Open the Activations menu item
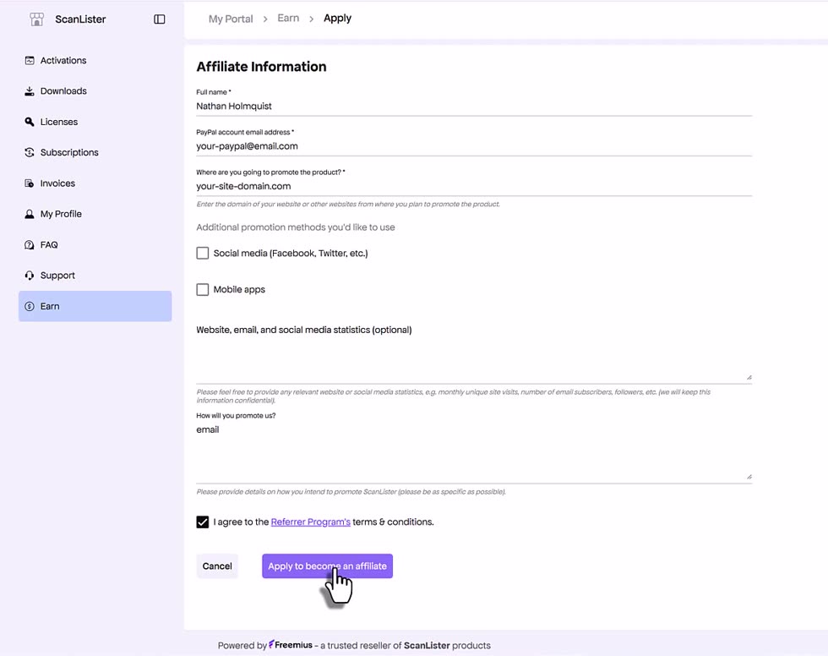 click(95, 60)
